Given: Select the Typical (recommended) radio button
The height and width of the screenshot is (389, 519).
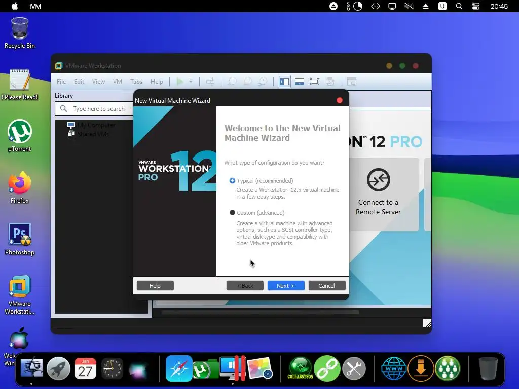Looking at the screenshot, I should tap(232, 181).
